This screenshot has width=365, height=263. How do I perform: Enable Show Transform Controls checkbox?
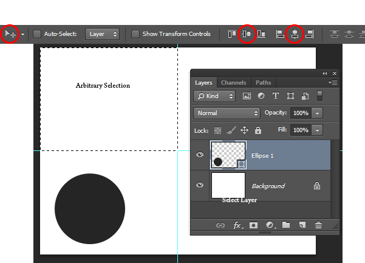pos(135,34)
